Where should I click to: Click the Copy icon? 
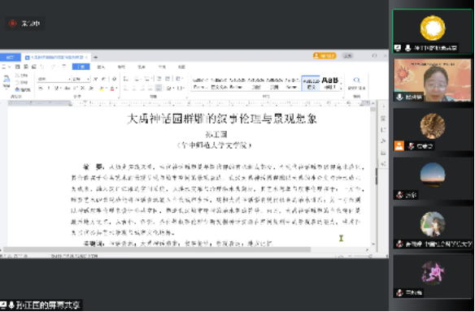(x=18, y=82)
